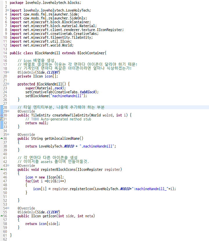
Task: Click 'rock' in super(Material.rock)
Action: (x=58, y=88)
